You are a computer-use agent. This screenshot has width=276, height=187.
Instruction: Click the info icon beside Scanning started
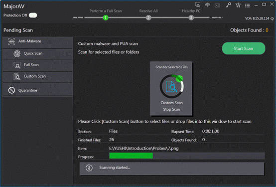point(89,168)
